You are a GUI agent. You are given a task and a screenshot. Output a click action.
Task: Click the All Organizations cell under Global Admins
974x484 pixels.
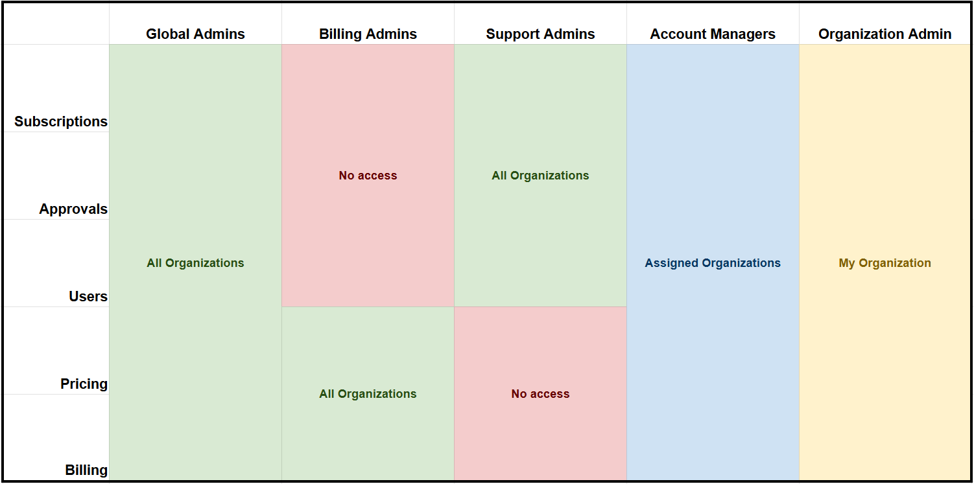[x=195, y=263]
